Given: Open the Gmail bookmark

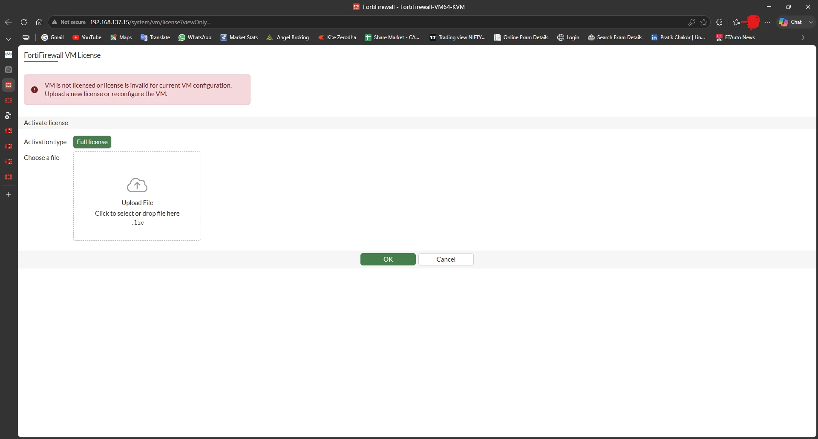Looking at the screenshot, I should click(52, 37).
